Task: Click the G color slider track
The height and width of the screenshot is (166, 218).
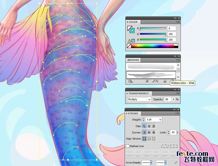Action: pos(153,34)
